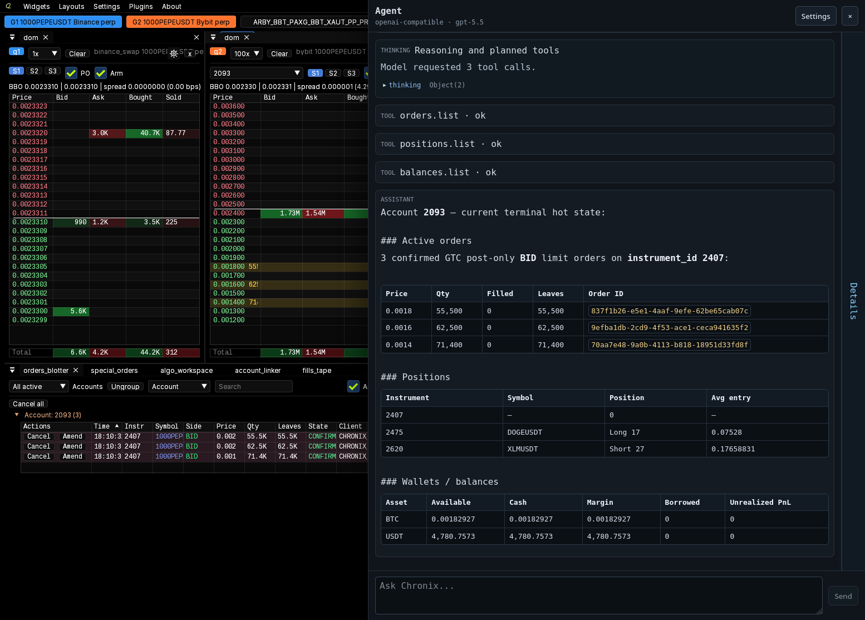Screen dimensions: 865x620
Task: Click order ID 837f1b26-e5e1-4aaf-9efe-62be65cab07c
Action: (670, 311)
